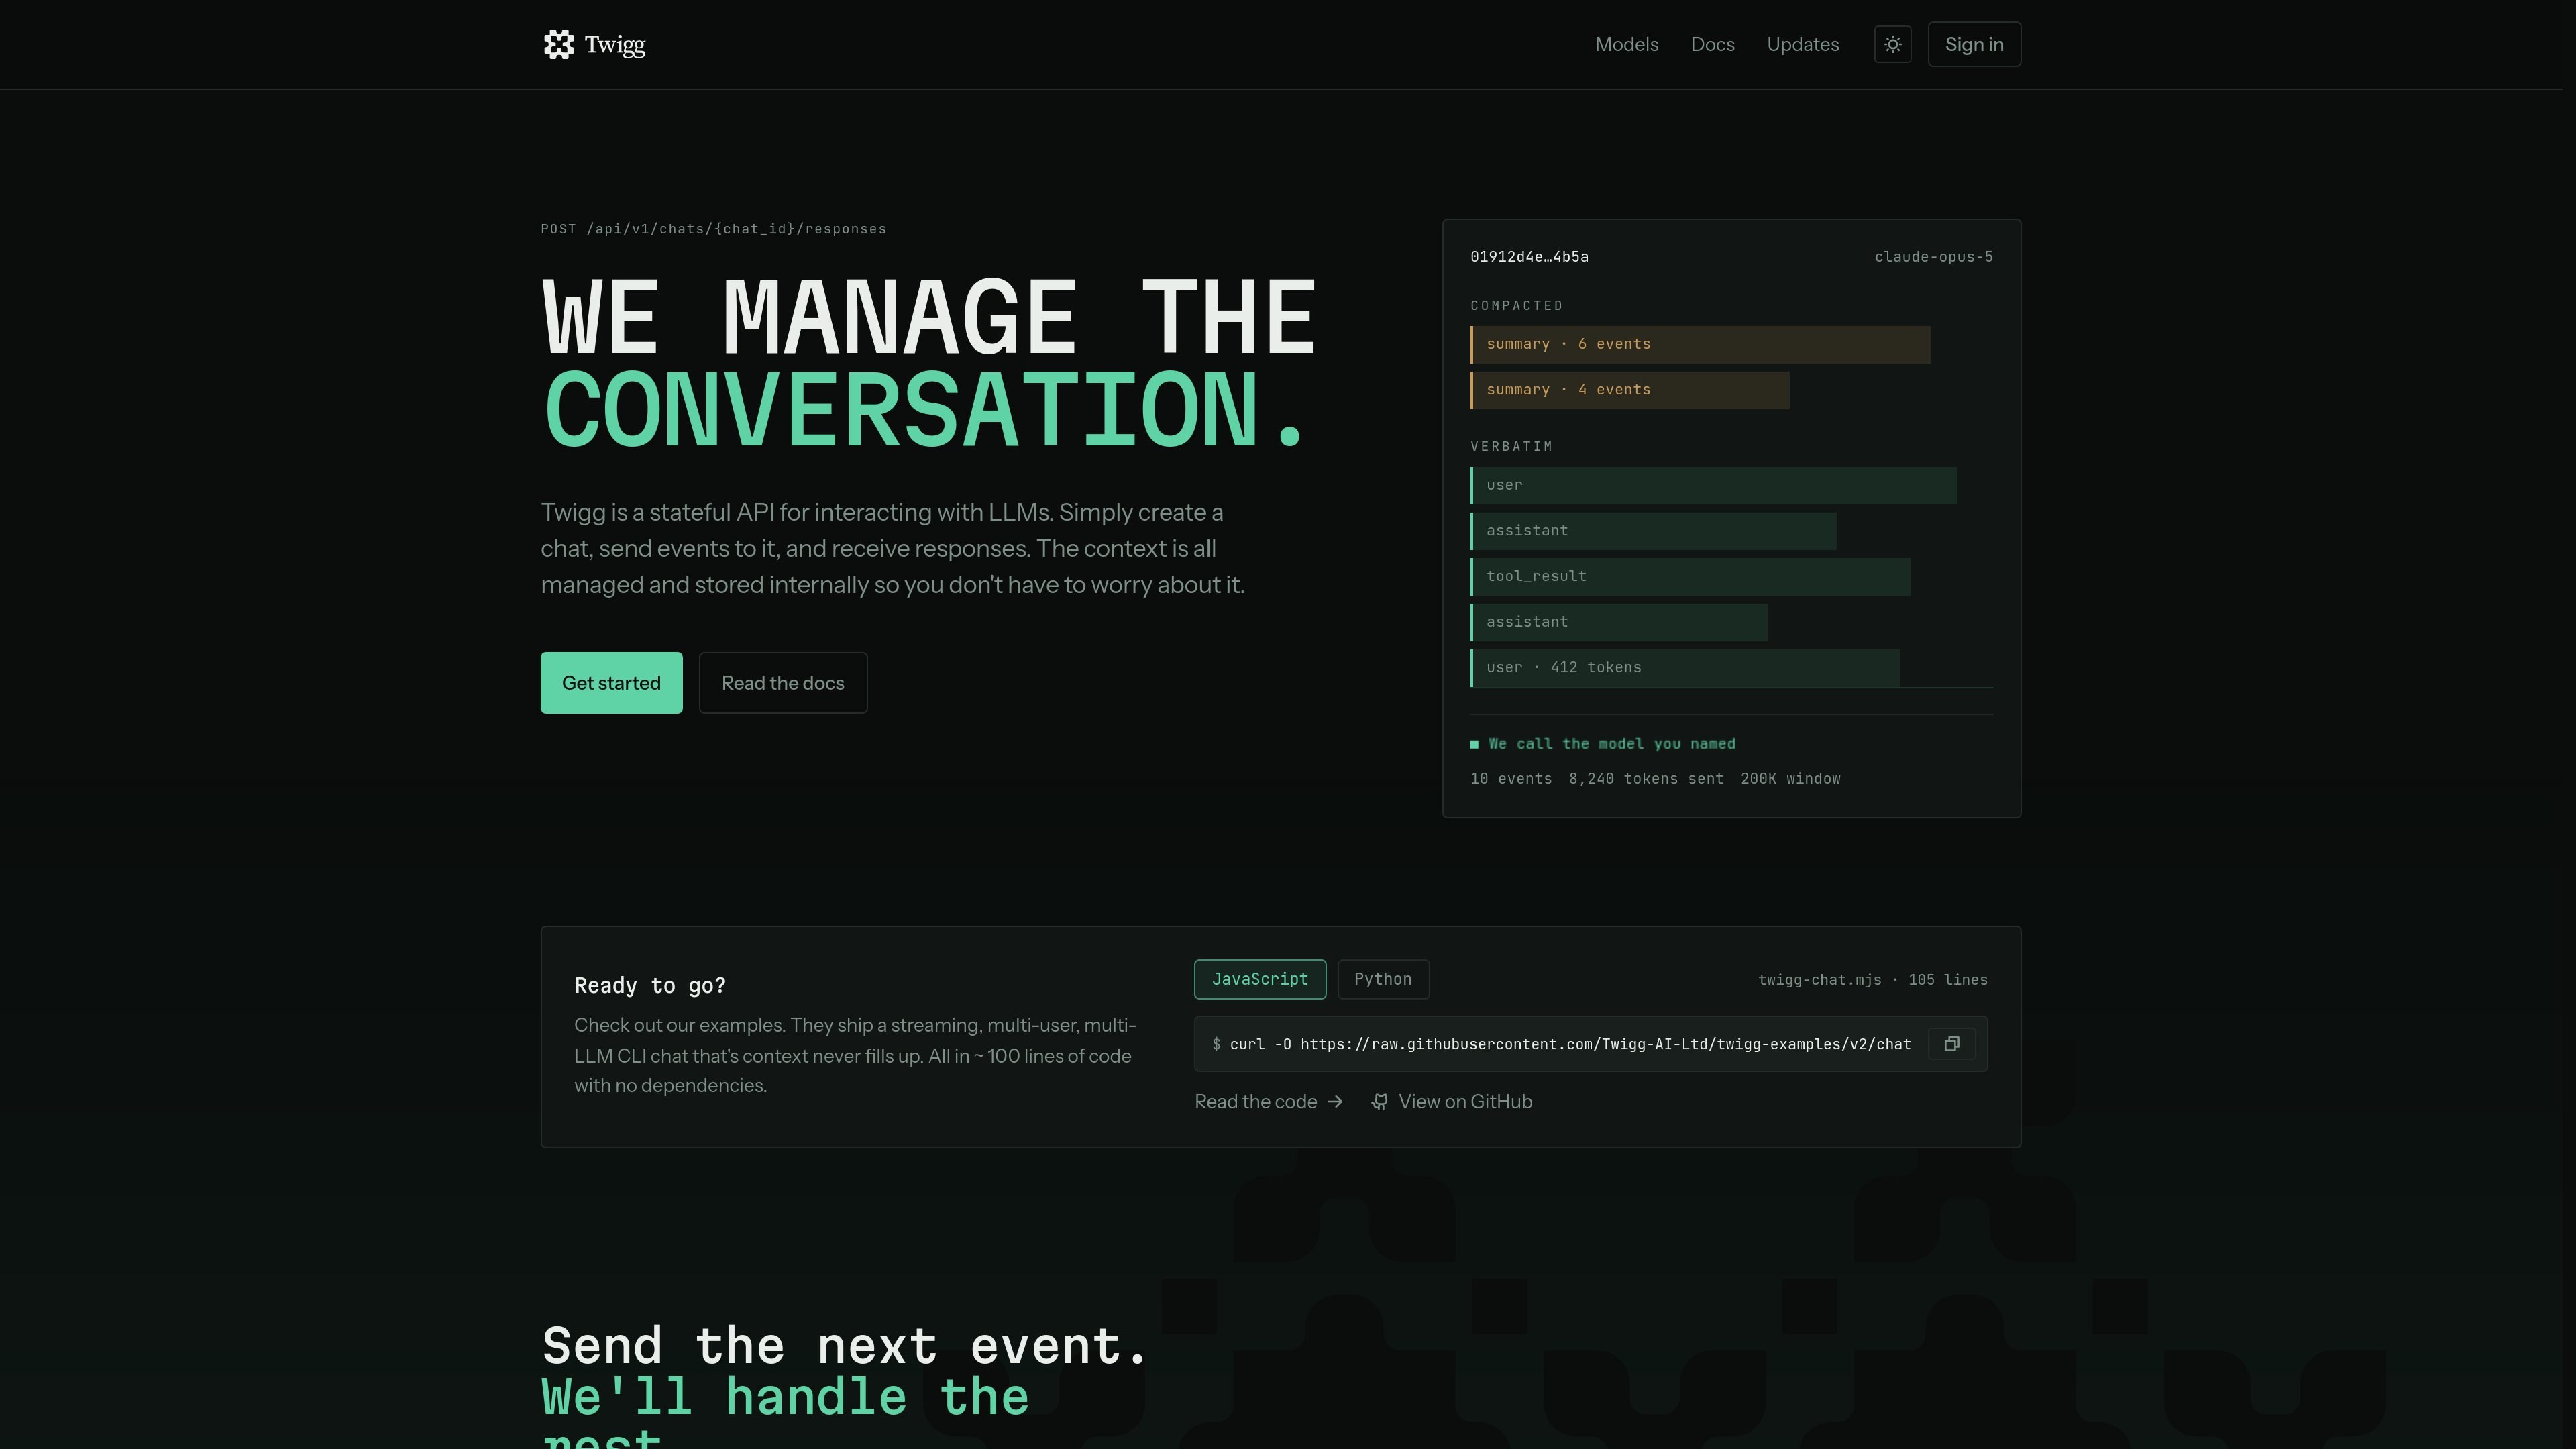Viewport: 2576px width, 1449px height.
Task: Open the Models page
Action: 1626,44
